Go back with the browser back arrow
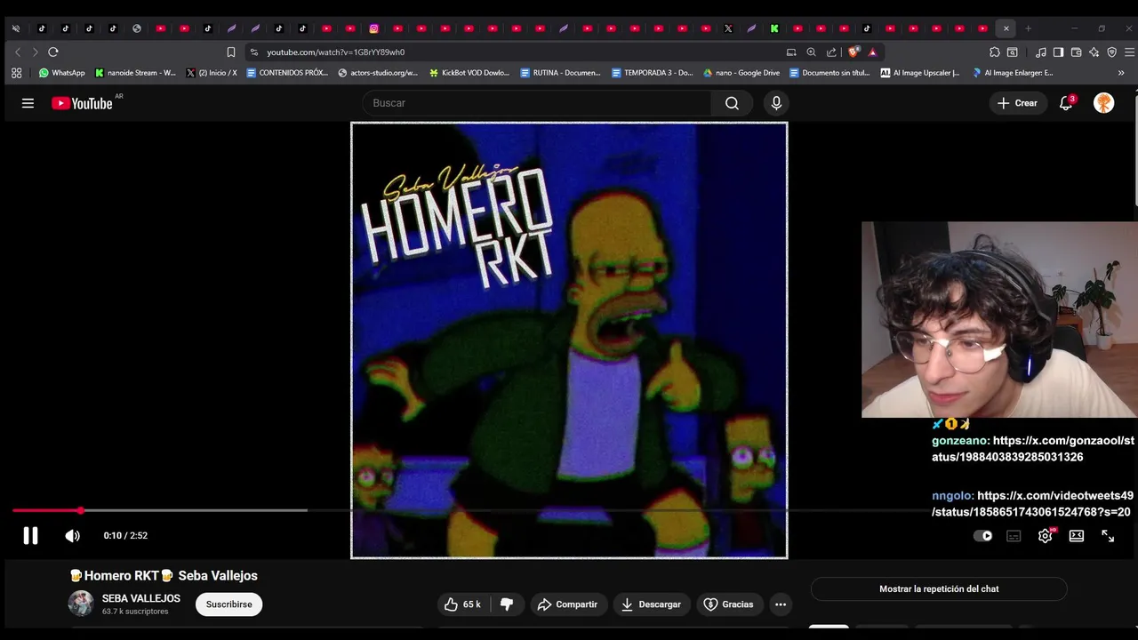This screenshot has width=1138, height=640. point(17,52)
